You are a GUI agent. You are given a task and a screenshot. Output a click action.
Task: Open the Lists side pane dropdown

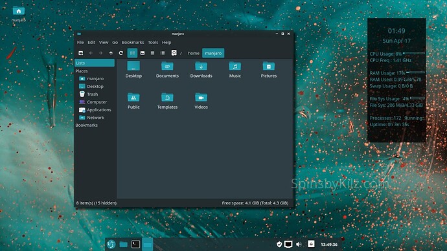[95, 63]
